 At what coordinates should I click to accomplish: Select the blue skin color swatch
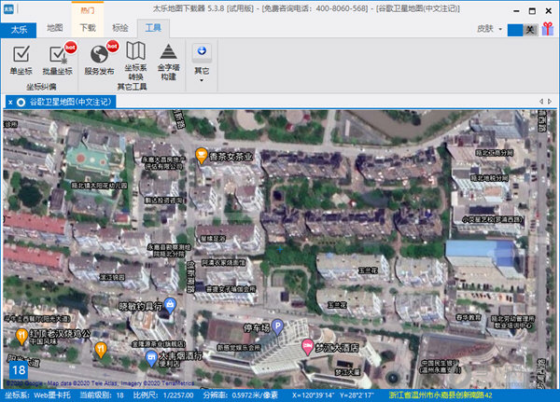pyautogui.click(x=514, y=30)
